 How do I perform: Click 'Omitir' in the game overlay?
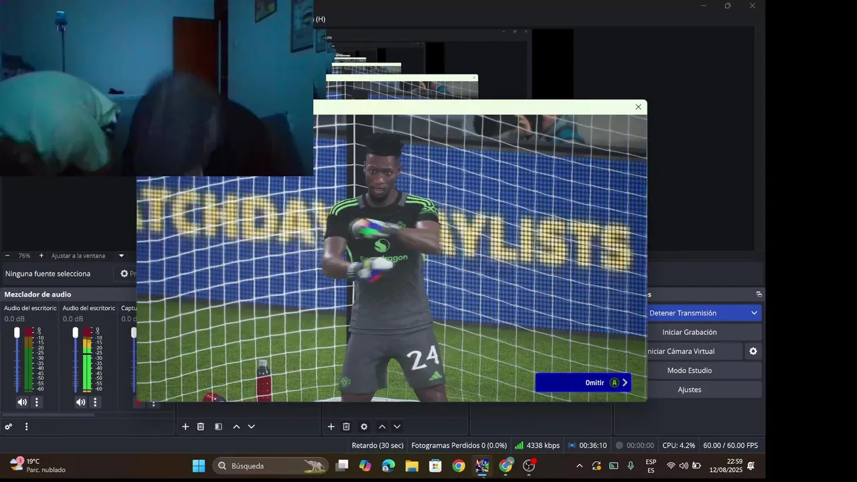pyautogui.click(x=583, y=382)
